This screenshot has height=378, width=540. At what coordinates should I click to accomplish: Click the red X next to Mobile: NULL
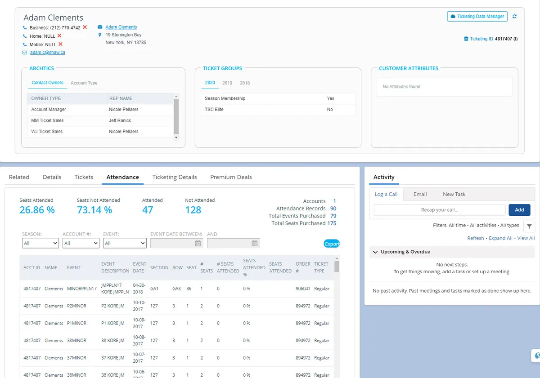pos(60,44)
